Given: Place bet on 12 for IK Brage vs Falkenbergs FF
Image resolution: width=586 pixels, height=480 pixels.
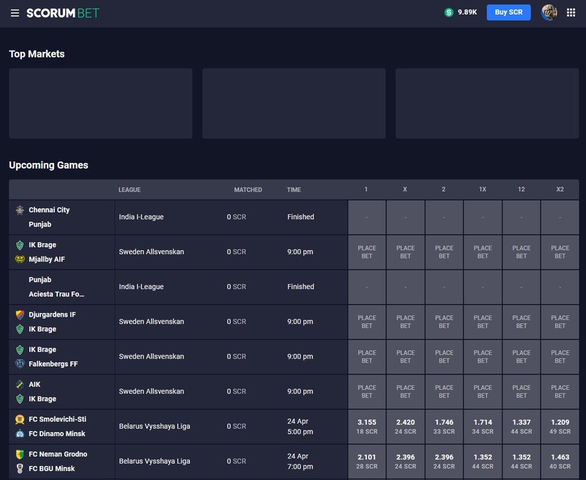Looking at the screenshot, I should click(522, 357).
